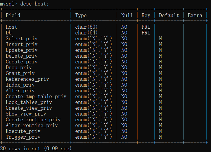Click the Null column header
Screen dimensions: 211x152
[x=127, y=15]
